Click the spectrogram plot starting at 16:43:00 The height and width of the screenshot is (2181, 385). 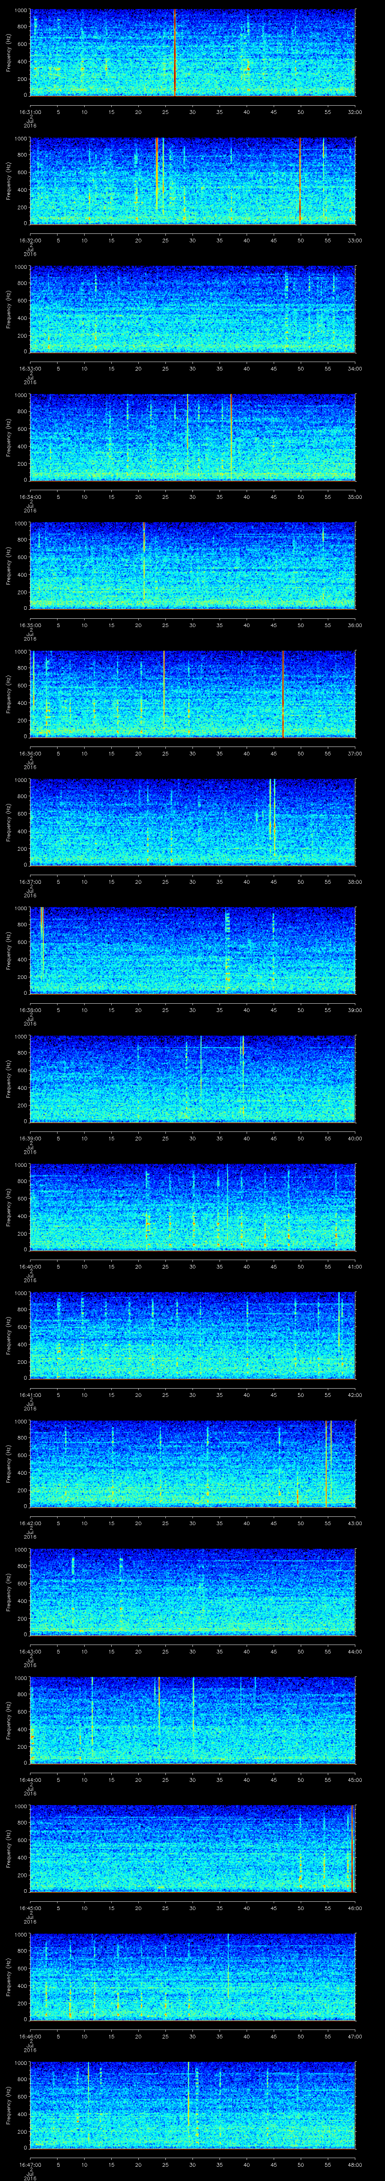192,1592
